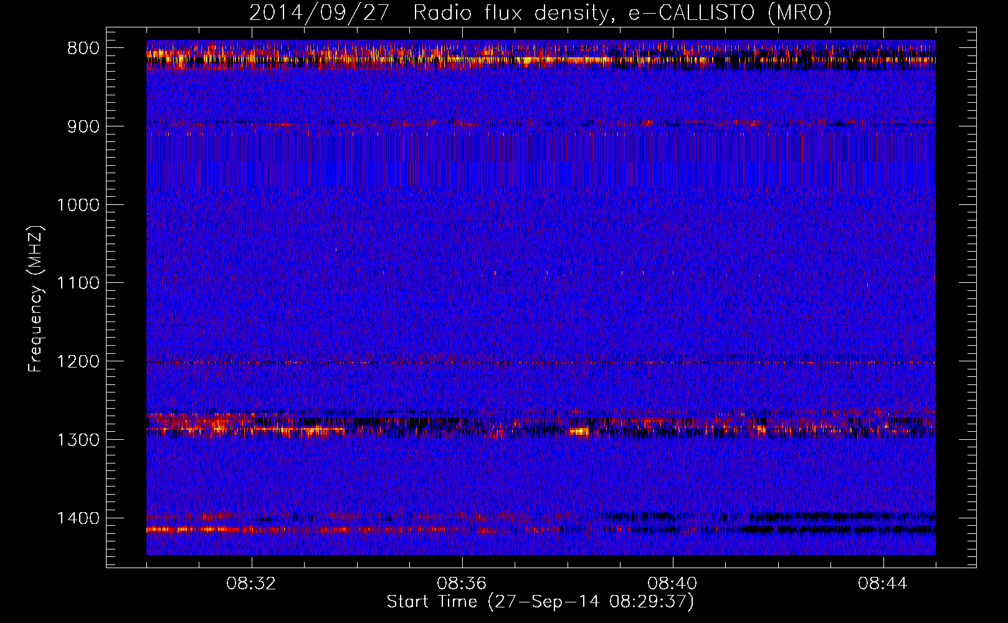This screenshot has height=623, width=1008.
Task: Select the 1200 frequency tick label
Action: [78, 362]
